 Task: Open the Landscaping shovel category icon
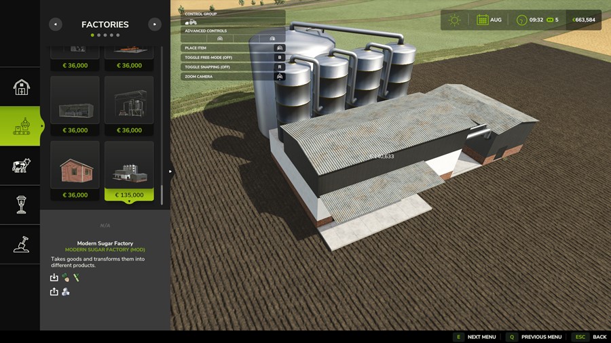coord(22,244)
